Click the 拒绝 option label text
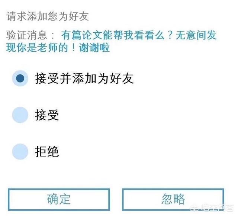The width and height of the screenshot is (238, 216). [x=47, y=152]
